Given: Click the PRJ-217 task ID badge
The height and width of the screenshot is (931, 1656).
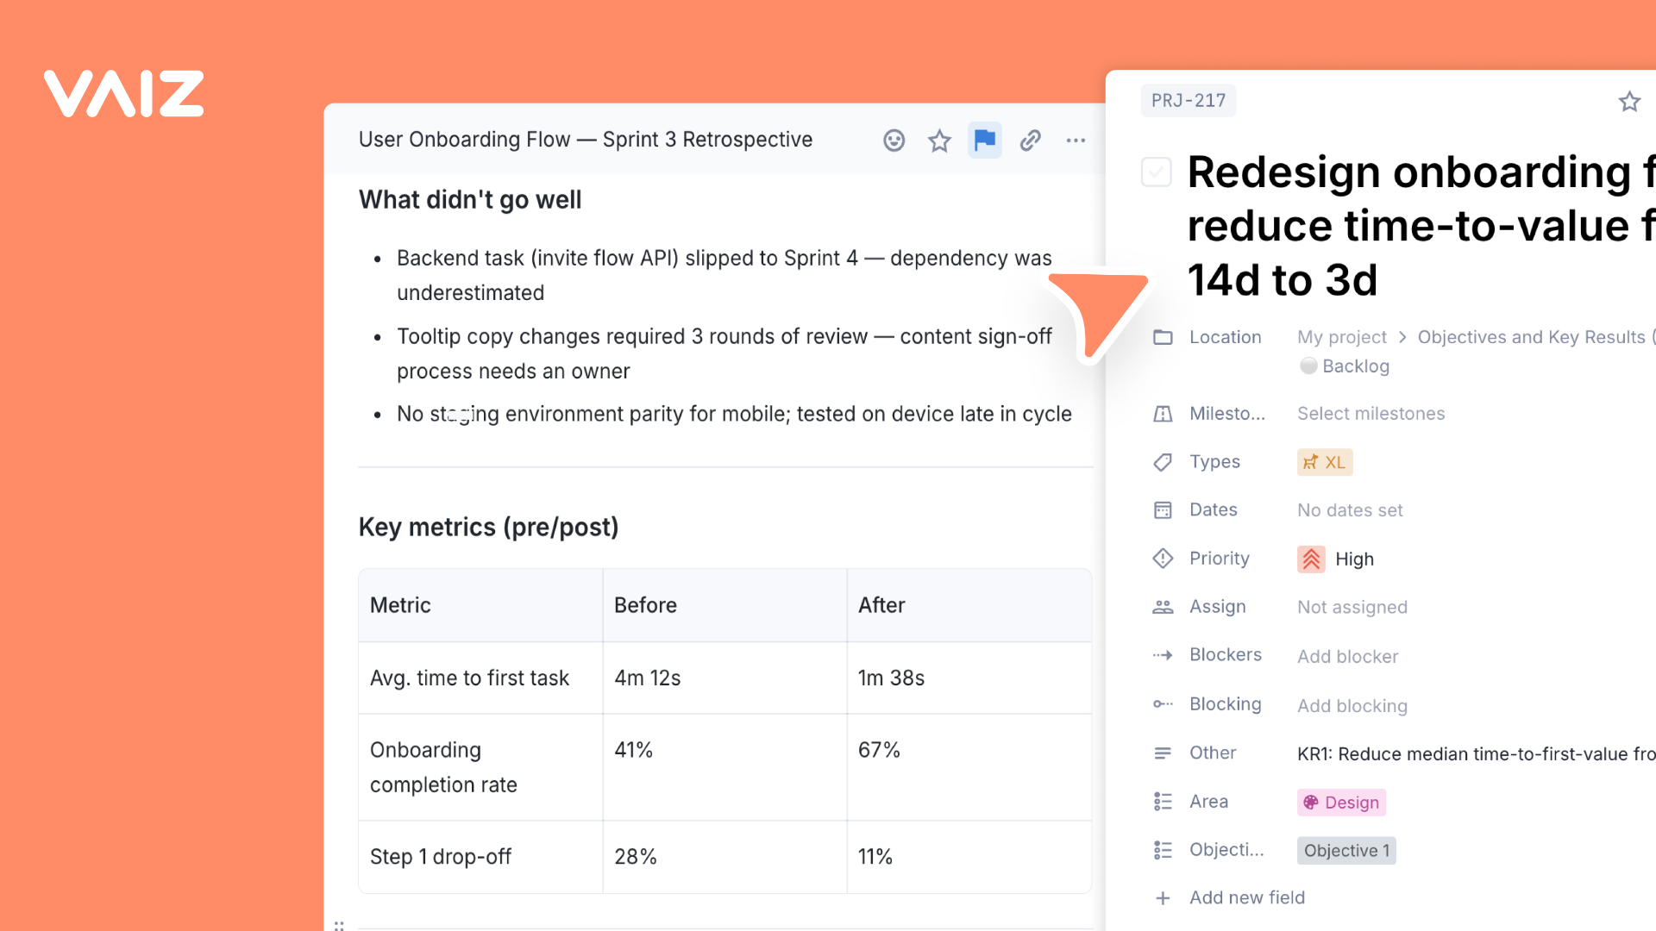Looking at the screenshot, I should click(x=1188, y=101).
